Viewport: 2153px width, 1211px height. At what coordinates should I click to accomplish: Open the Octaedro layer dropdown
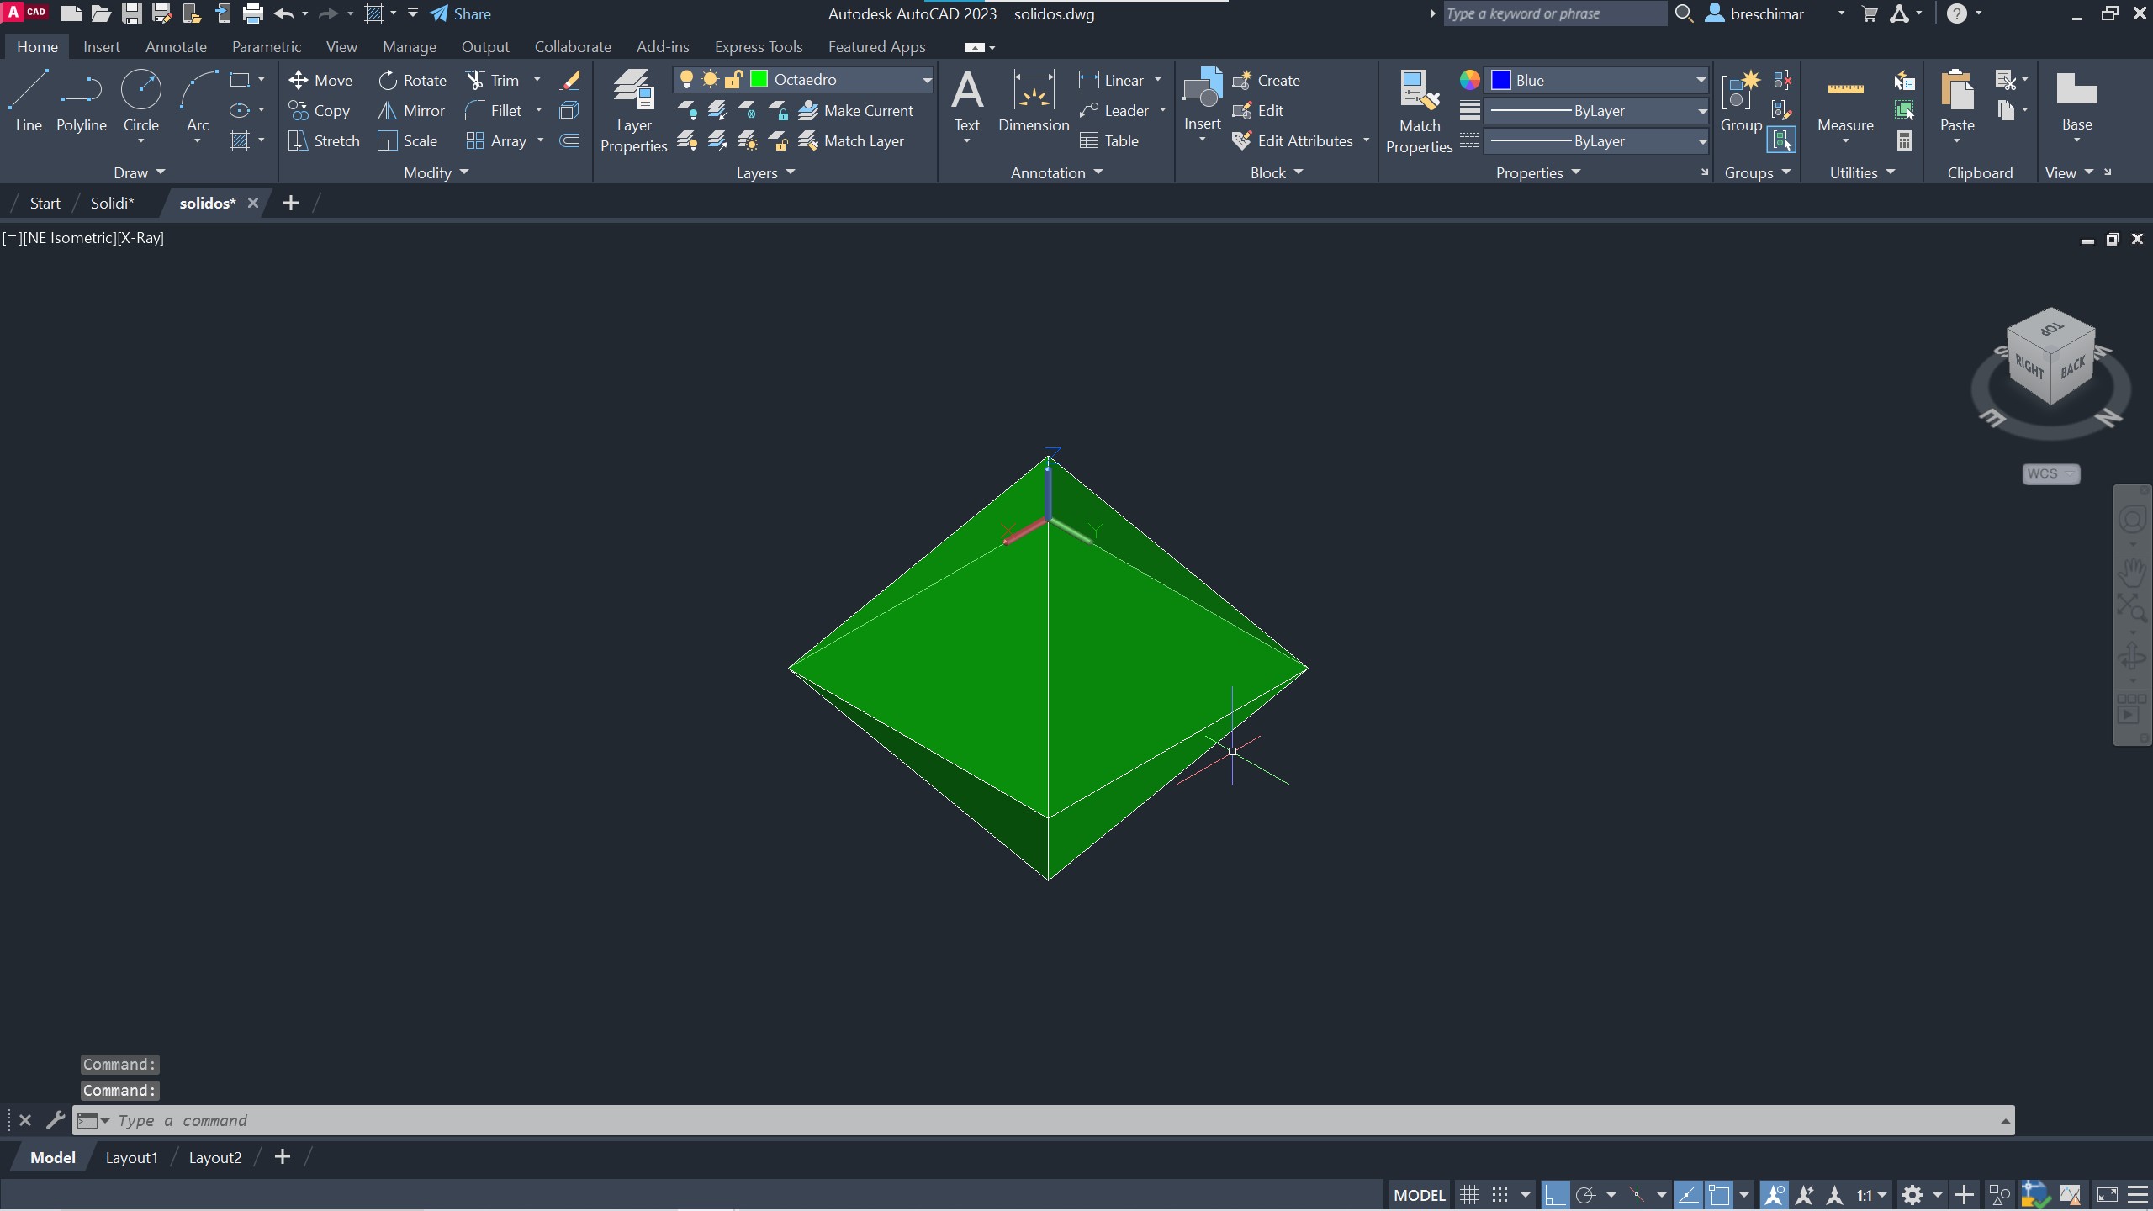(926, 80)
